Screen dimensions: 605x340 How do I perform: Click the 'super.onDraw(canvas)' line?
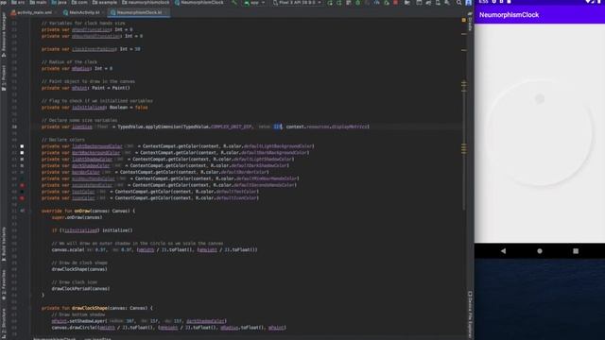[x=77, y=217]
